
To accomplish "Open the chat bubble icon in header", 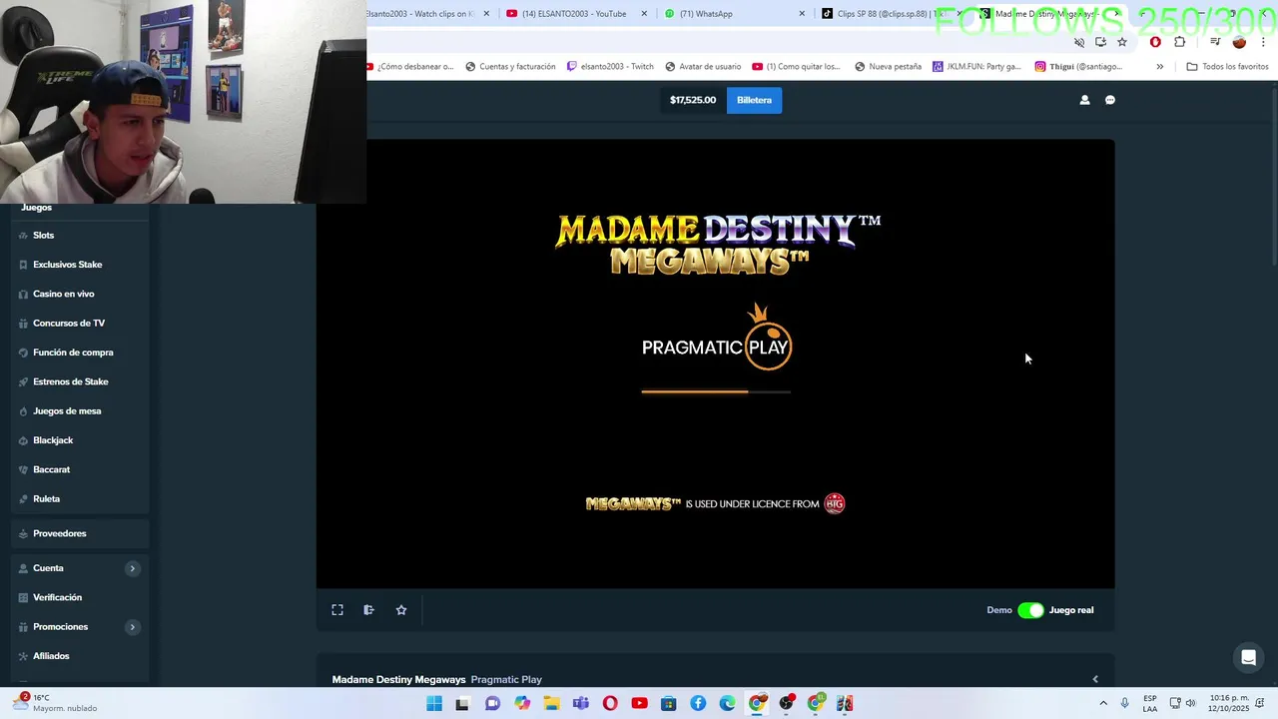I will [x=1110, y=100].
